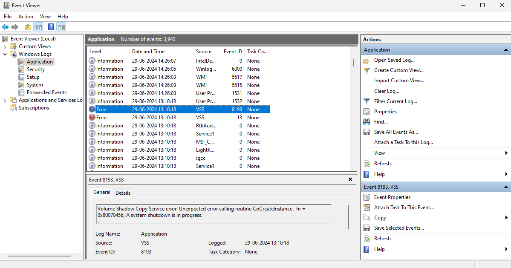This screenshot has height=268, width=511.
Task: Click the Create Custom View funnel icon
Action: tap(367, 70)
